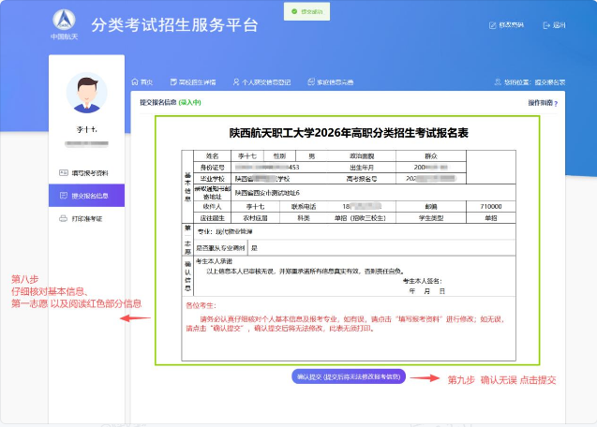Viewport: 597px width, 427px height.
Task: Click the 填写报考资料 sidebar icon
Action: (x=64, y=173)
